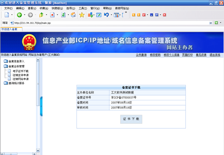Click the blue window icon with green arrow
The width and height of the screenshot is (224, 155).
tap(98, 15)
